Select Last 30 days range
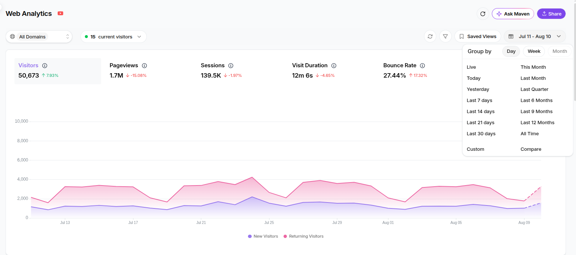576x255 pixels. tap(481, 134)
